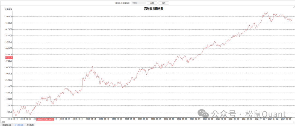Viewport: 295px width, 126px height.
Task: Click the 设置 button
Action: point(152,3)
